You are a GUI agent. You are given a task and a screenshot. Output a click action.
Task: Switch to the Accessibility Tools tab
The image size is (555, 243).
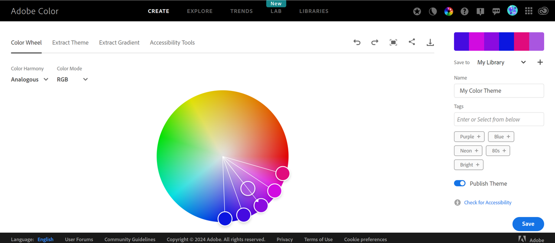(172, 42)
